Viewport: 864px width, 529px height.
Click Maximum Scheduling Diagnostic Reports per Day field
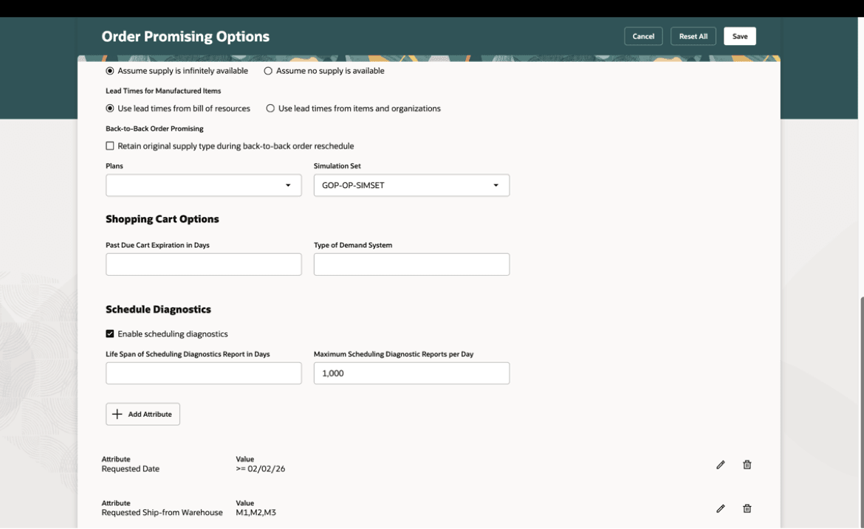pyautogui.click(x=411, y=373)
